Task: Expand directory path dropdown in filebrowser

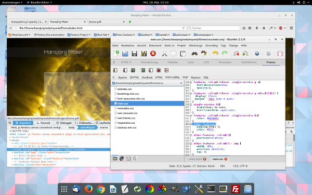Action: pos(181,83)
